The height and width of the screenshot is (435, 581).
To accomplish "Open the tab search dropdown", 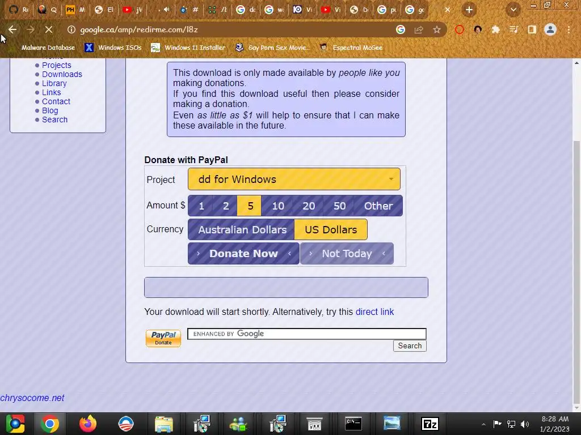I will 513,10.
